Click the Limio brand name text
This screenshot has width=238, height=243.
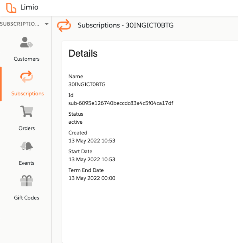(30, 7)
